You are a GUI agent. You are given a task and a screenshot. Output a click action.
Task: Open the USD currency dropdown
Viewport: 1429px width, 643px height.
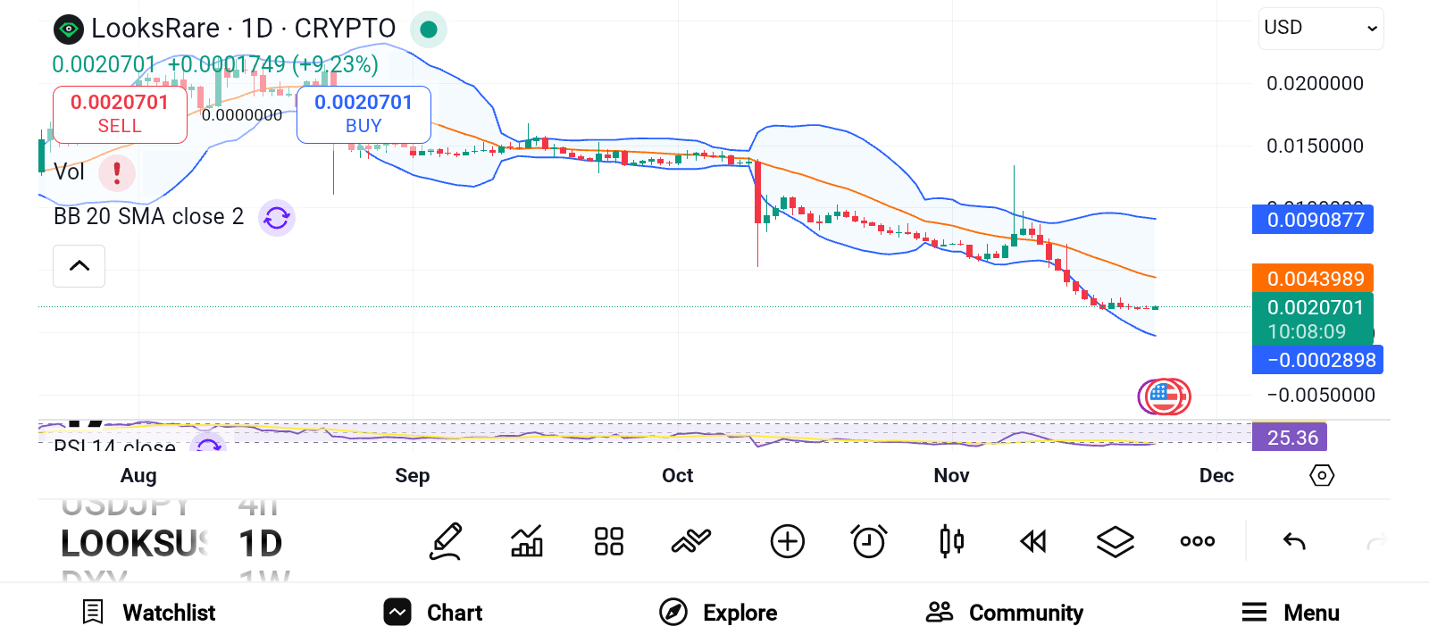point(1321,29)
